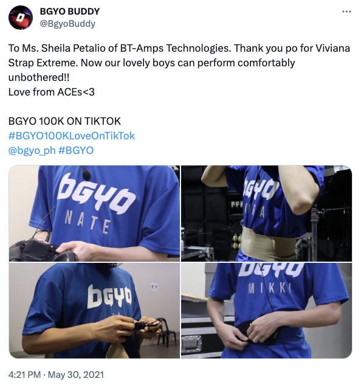Click the BGYO BUDDY display name
The width and height of the screenshot is (361, 387).
(69, 12)
